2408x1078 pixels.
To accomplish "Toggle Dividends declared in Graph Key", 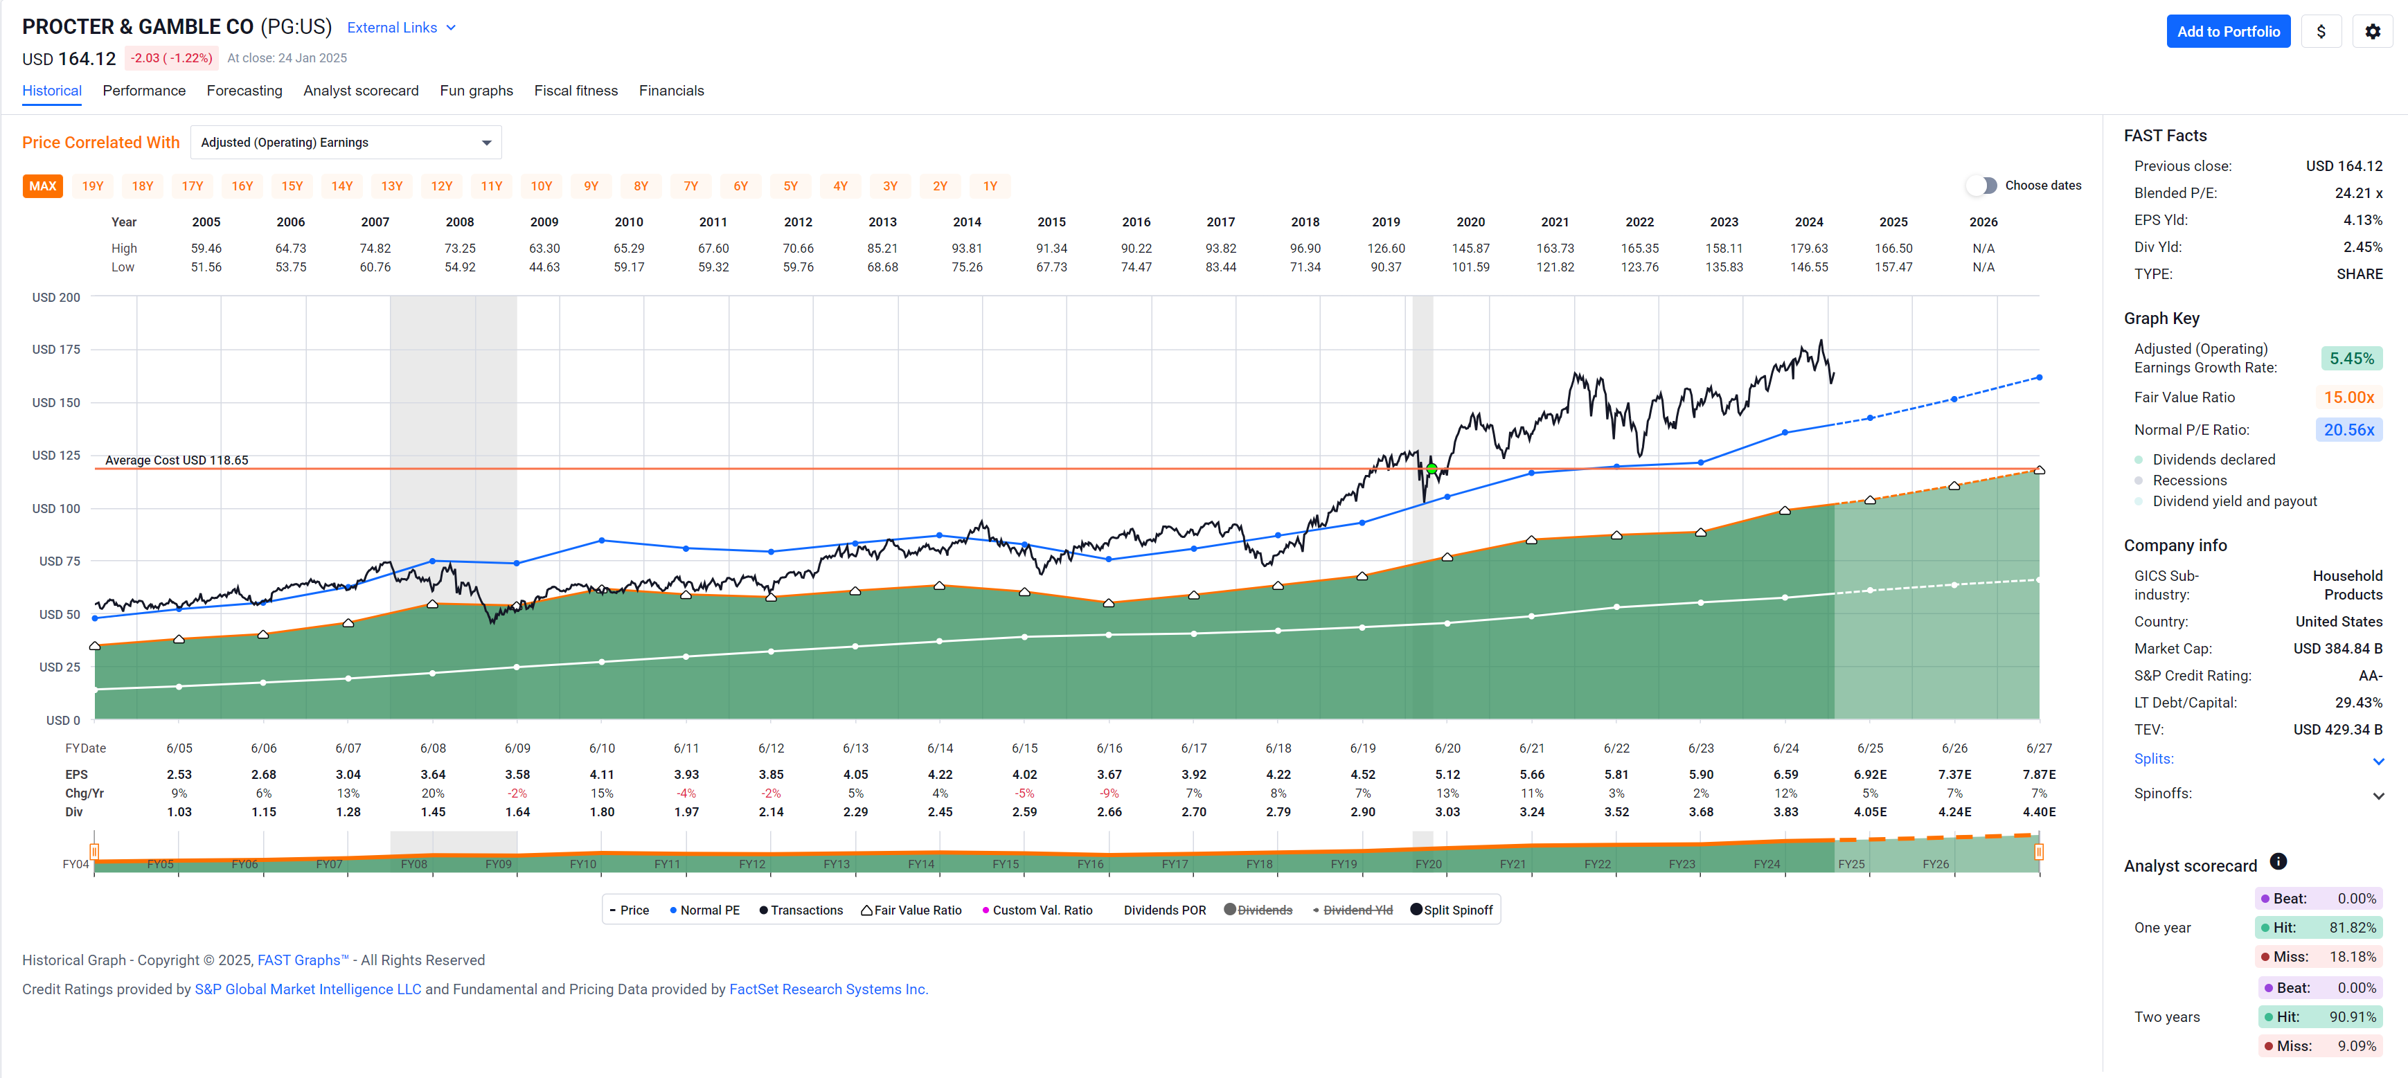I will (x=2204, y=460).
